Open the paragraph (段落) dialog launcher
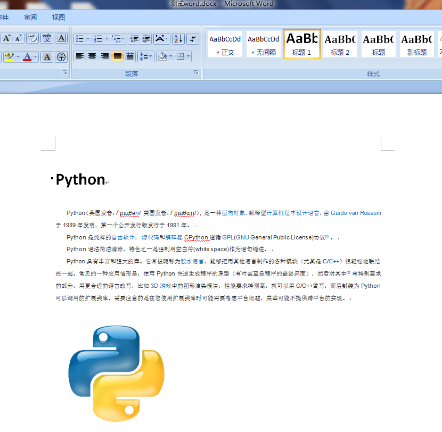 [x=196, y=73]
